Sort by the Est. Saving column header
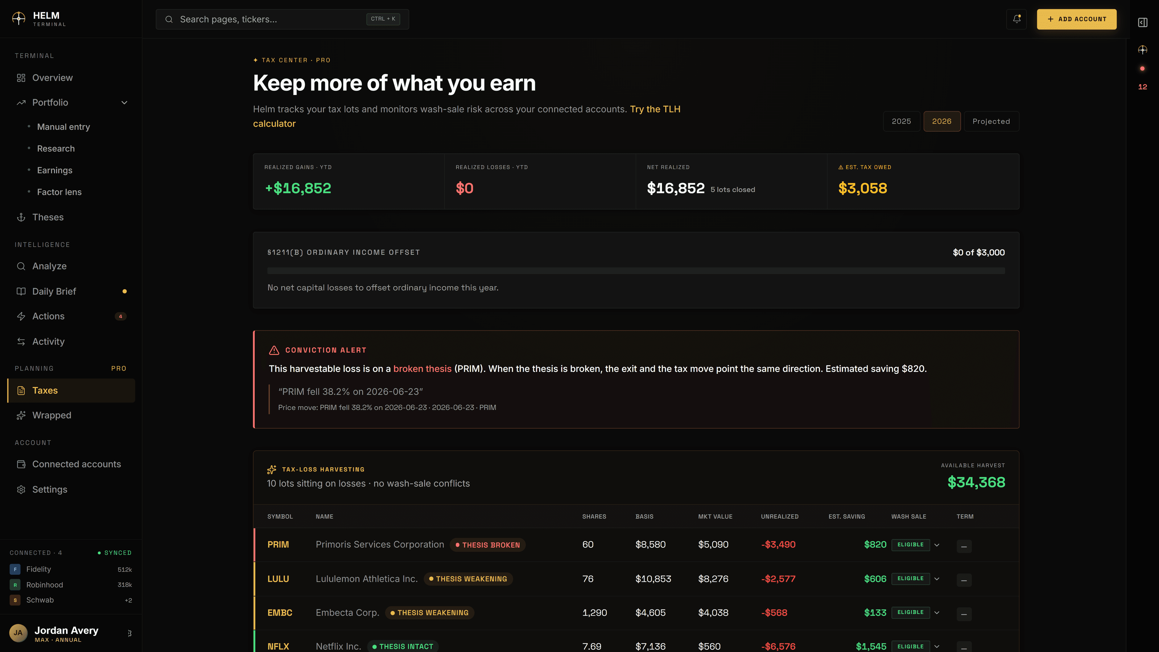This screenshot has width=1159, height=652. click(x=847, y=516)
